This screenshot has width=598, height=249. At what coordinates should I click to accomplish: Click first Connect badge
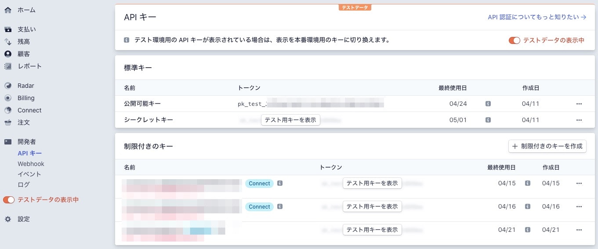(259, 184)
